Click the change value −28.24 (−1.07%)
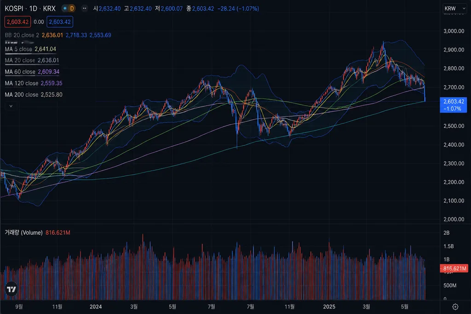471x314 pixels. (238, 9)
